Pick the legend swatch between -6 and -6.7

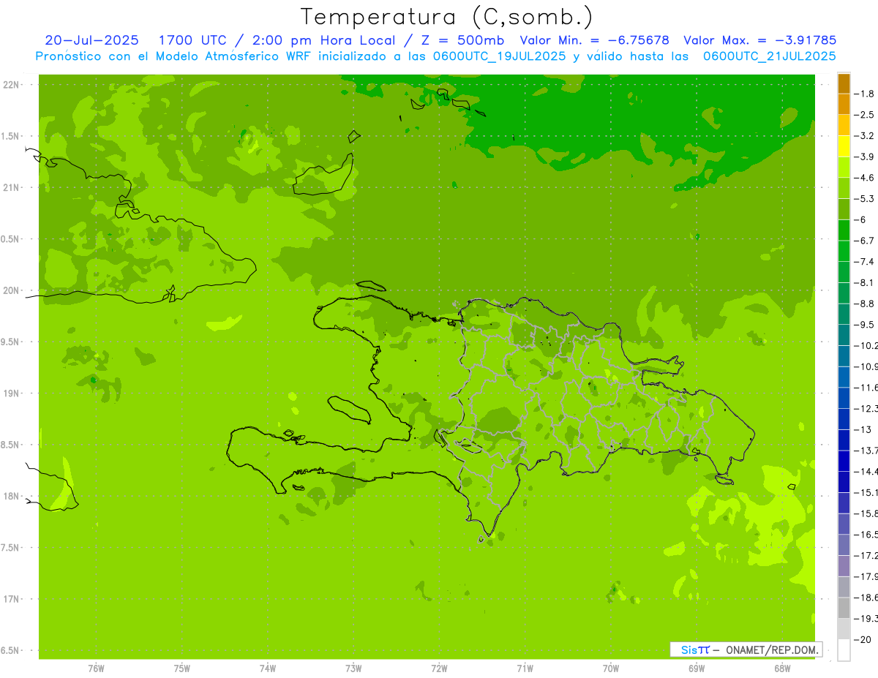(x=844, y=230)
